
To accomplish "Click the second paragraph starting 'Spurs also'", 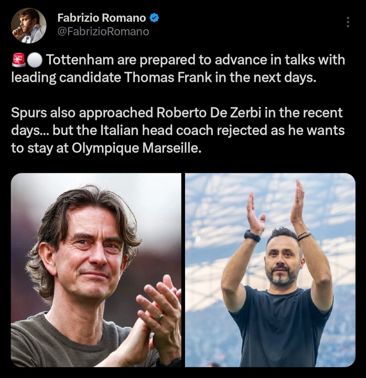I will pos(178,130).
